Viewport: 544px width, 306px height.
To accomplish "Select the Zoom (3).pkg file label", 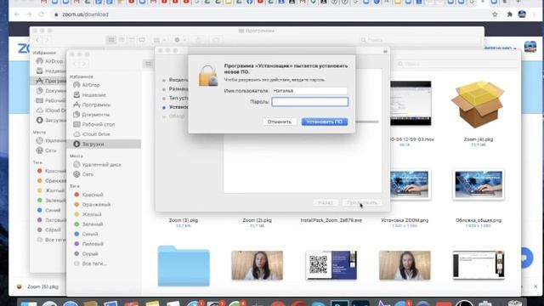I will click(x=184, y=220).
